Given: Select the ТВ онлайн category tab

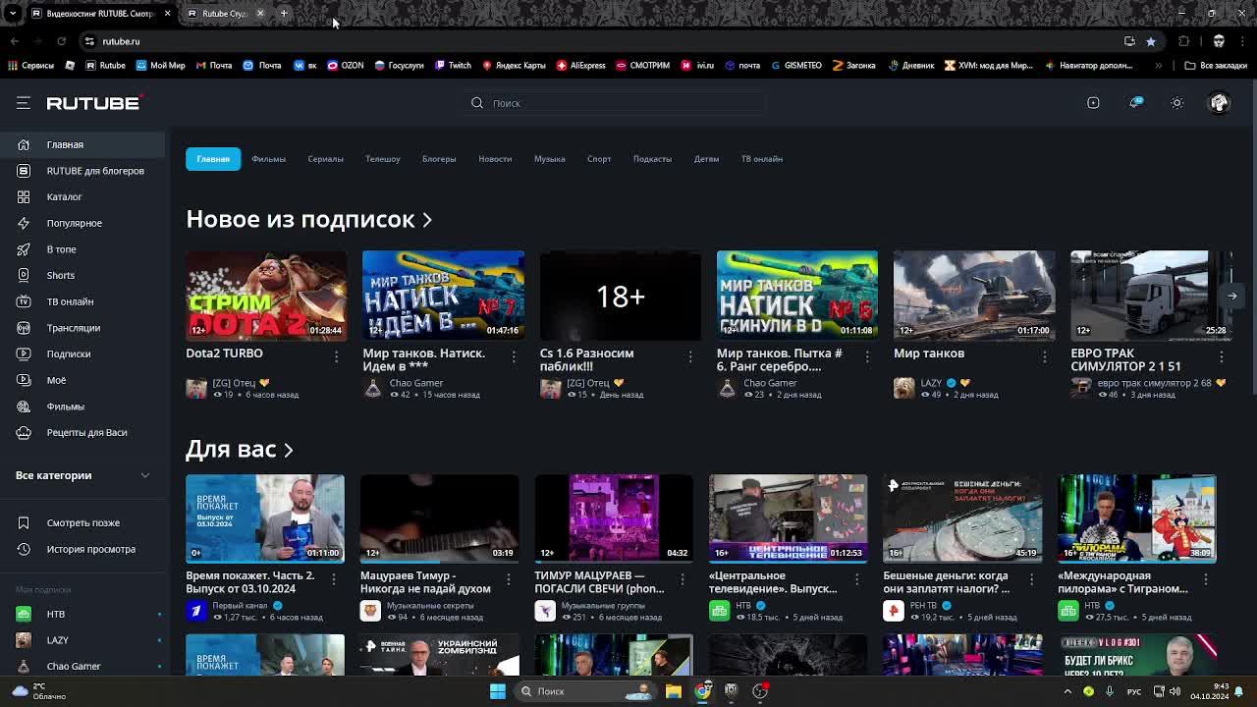Looking at the screenshot, I should point(761,159).
